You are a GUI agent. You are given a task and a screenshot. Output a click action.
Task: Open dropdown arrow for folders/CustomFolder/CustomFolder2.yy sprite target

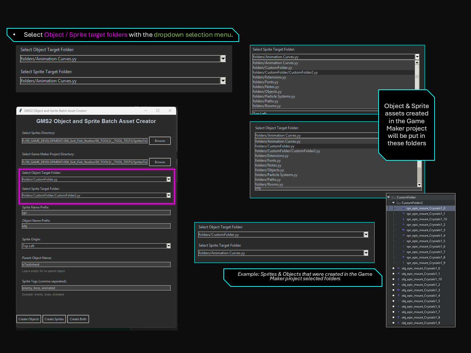[169, 196]
